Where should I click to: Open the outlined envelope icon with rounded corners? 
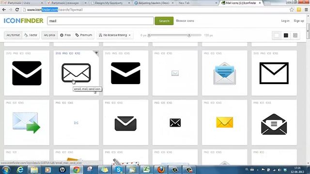pos(76,73)
